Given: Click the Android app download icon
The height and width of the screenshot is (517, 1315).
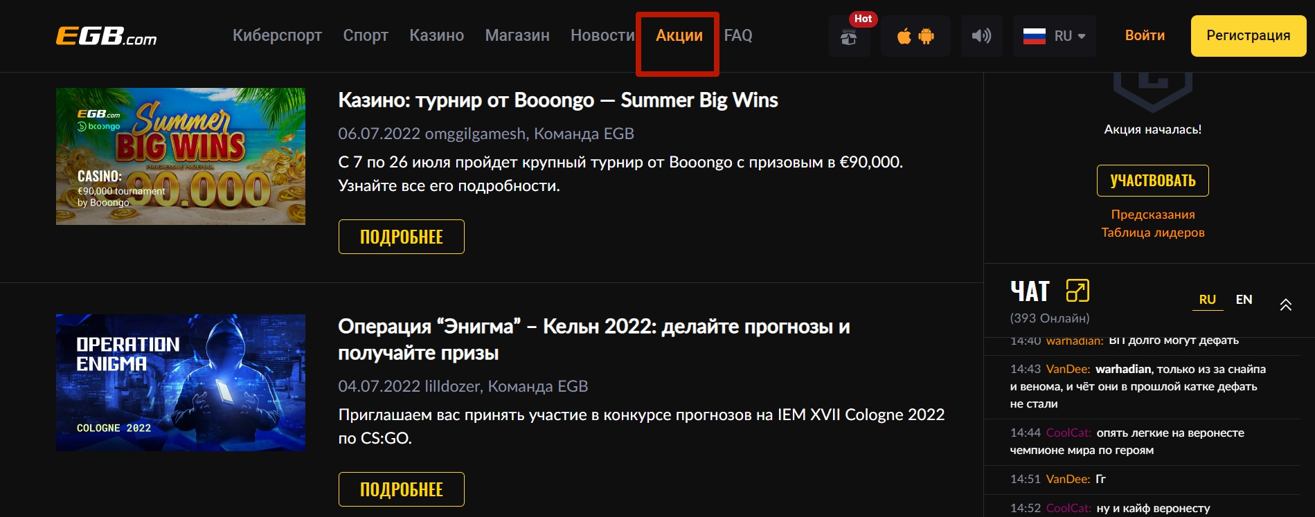Looking at the screenshot, I should coord(928,36).
